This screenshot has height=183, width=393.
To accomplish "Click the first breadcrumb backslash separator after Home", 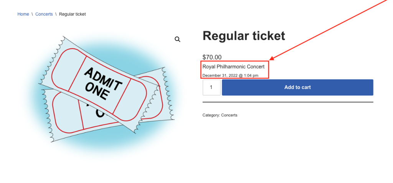I will point(32,14).
